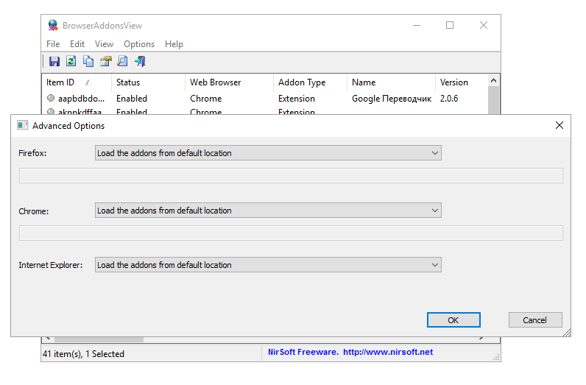Copy selected items with toolbar copy icon
The width and height of the screenshot is (586, 385).
[x=88, y=61]
